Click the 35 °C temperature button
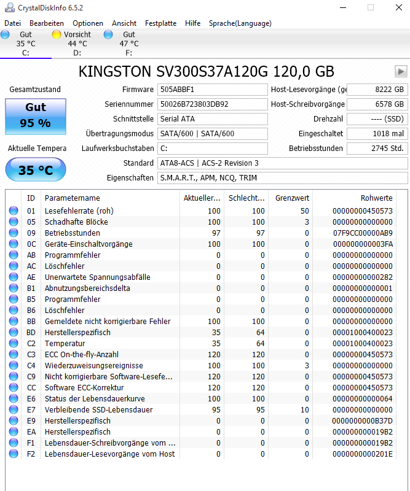Screen dimensions: 410x491 pyautogui.click(x=36, y=169)
